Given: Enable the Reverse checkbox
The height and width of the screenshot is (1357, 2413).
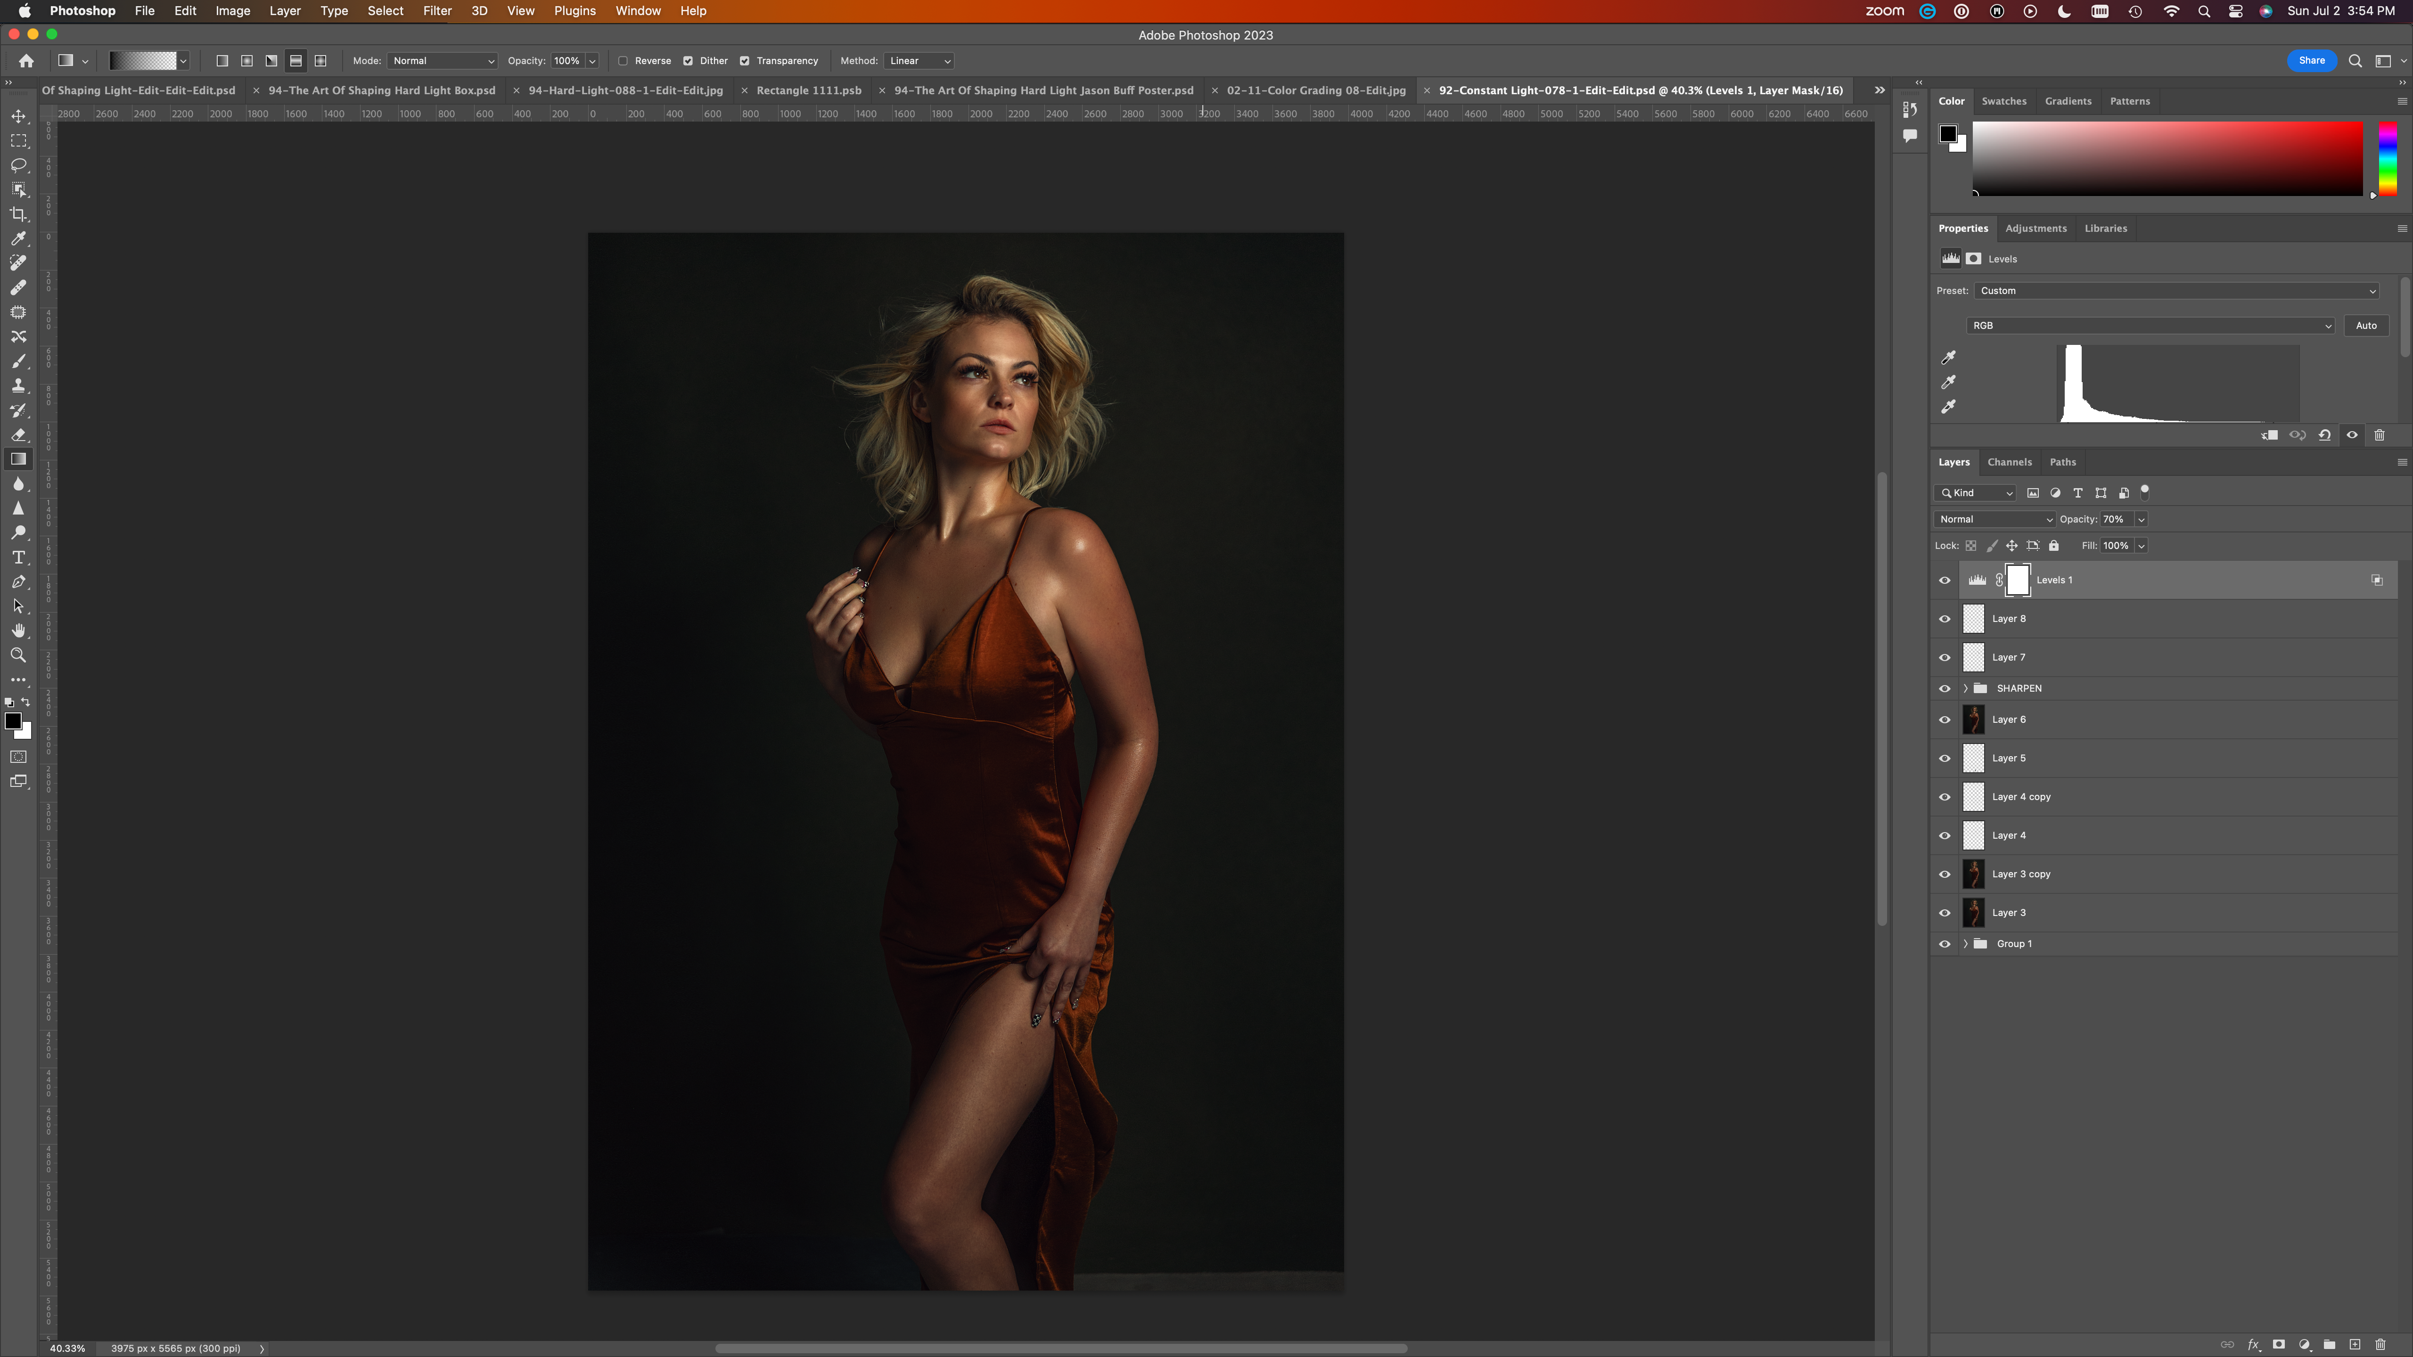Looking at the screenshot, I should (623, 61).
